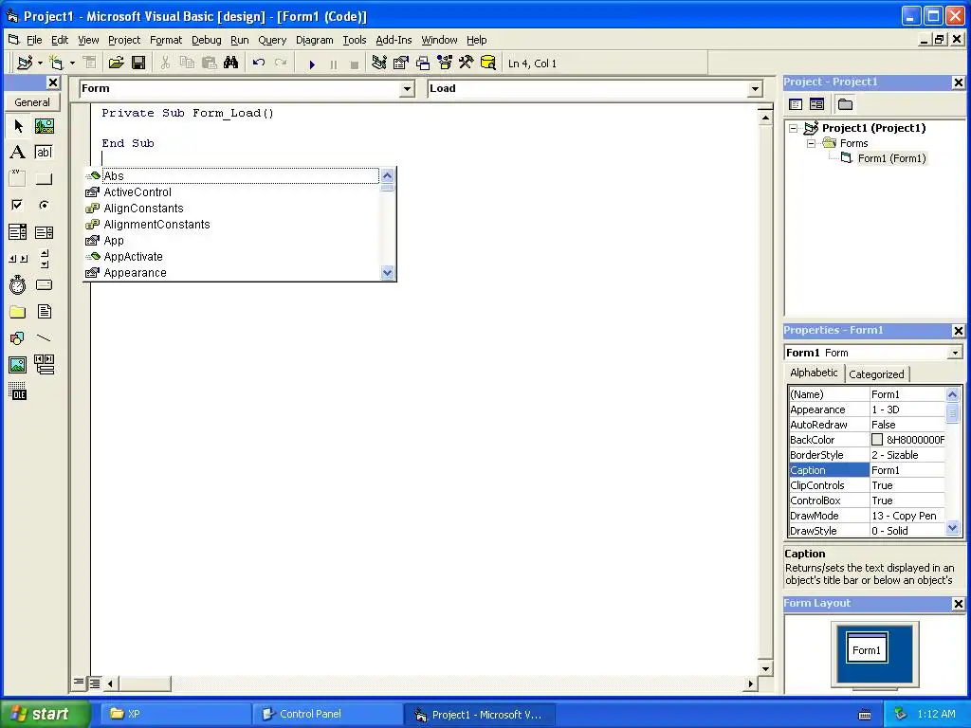Select the OLE control in the toolbox
Screen dimensions: 971x728
point(18,391)
